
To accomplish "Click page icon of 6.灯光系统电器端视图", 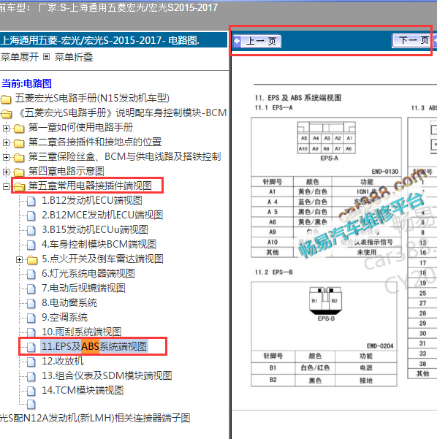I will (31, 275).
